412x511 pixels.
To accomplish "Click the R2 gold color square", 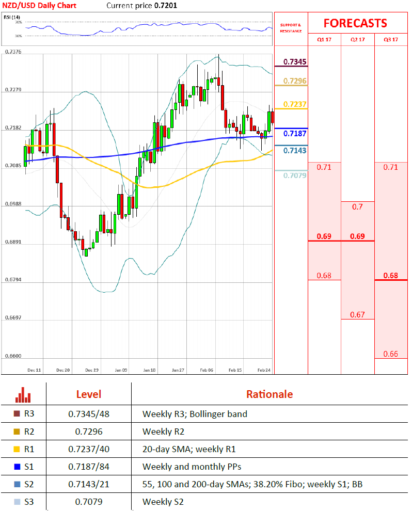I will 17,432.
